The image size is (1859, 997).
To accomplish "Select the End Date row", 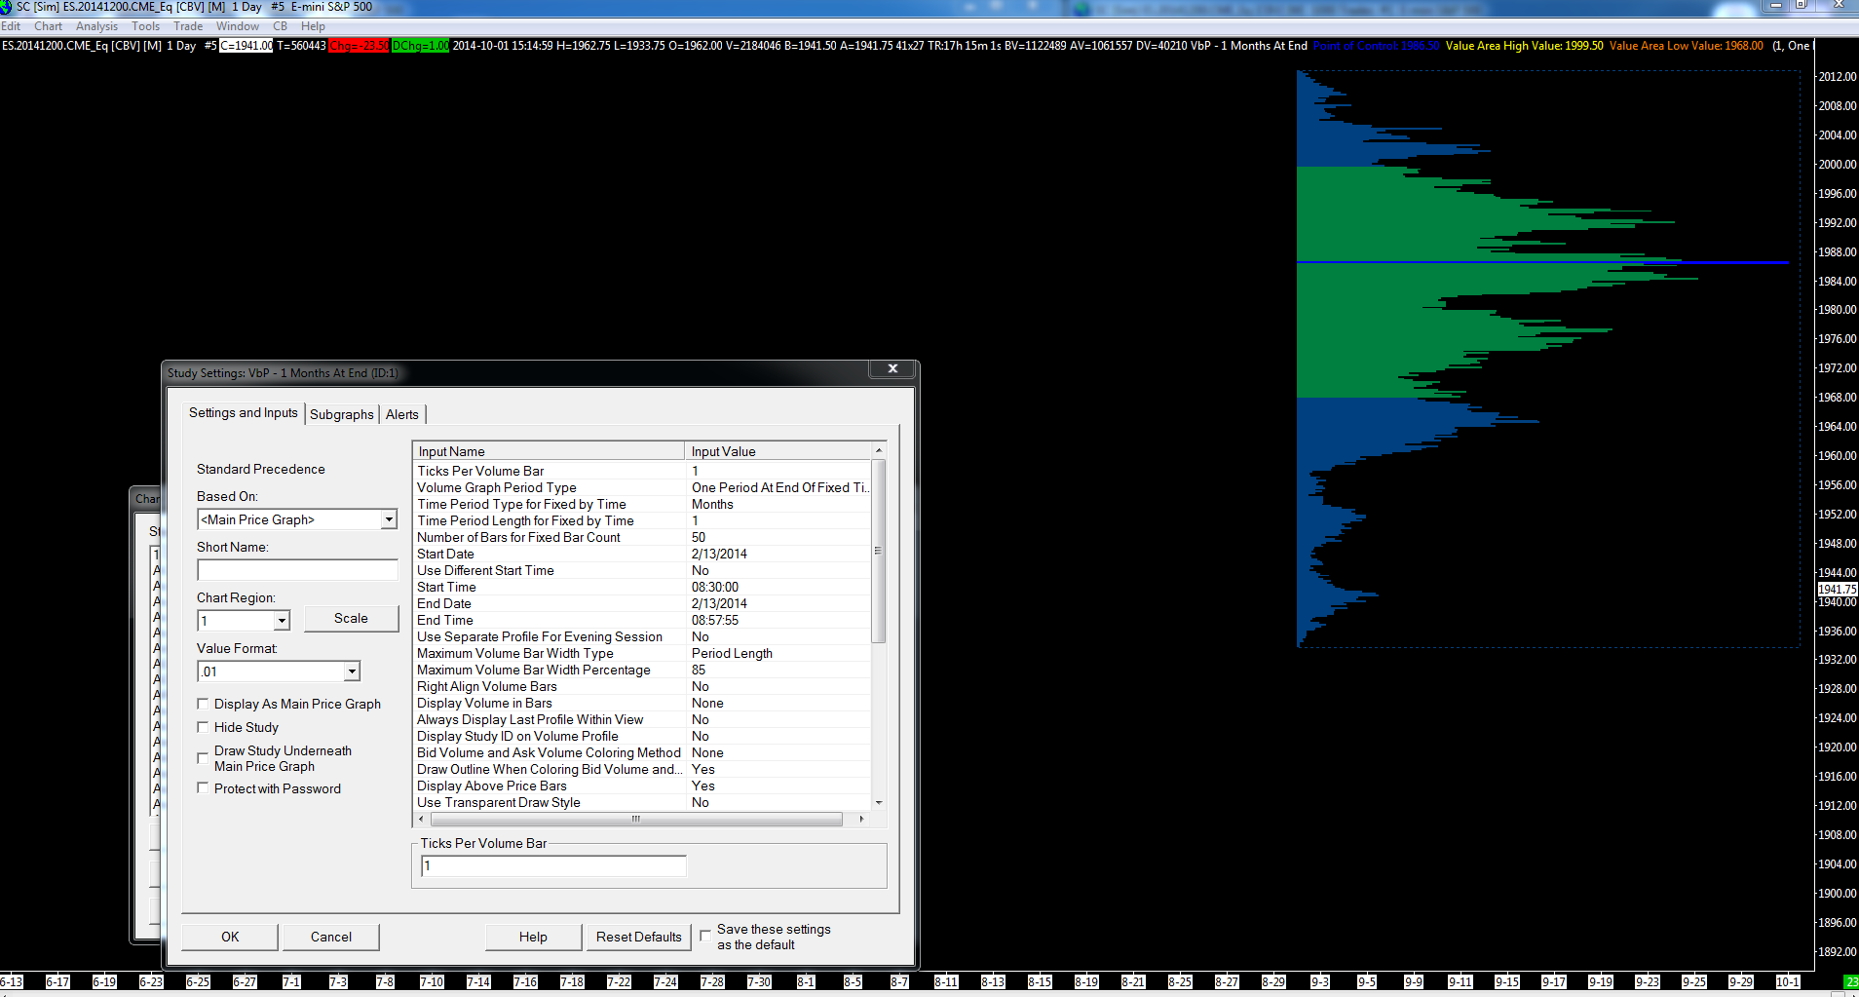I will pyautogui.click(x=642, y=603).
